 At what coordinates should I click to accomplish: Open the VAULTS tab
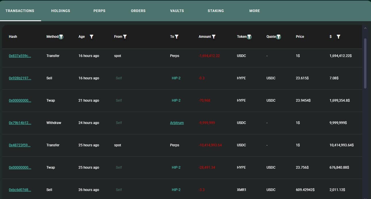(177, 11)
